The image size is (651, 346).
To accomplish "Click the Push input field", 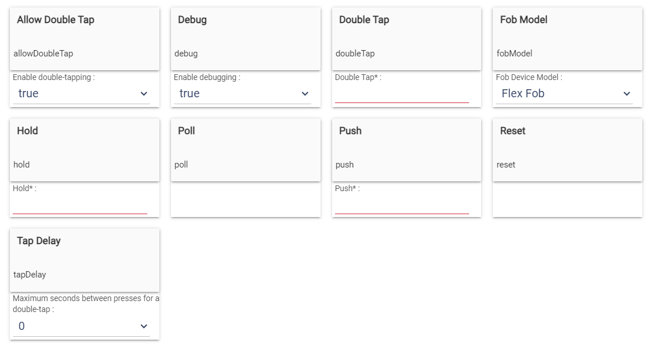I will [403, 206].
